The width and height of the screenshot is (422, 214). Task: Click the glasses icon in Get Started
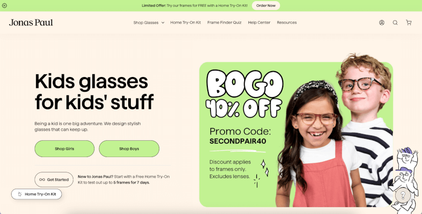pos(42,180)
